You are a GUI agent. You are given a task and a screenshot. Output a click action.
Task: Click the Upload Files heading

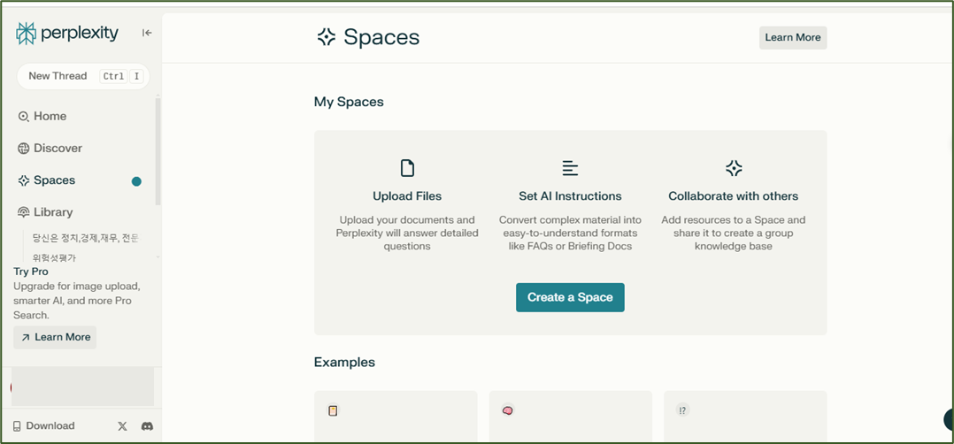[x=407, y=196]
